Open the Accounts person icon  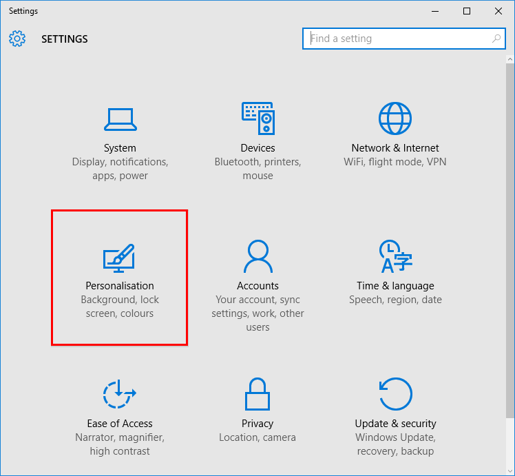(x=258, y=256)
